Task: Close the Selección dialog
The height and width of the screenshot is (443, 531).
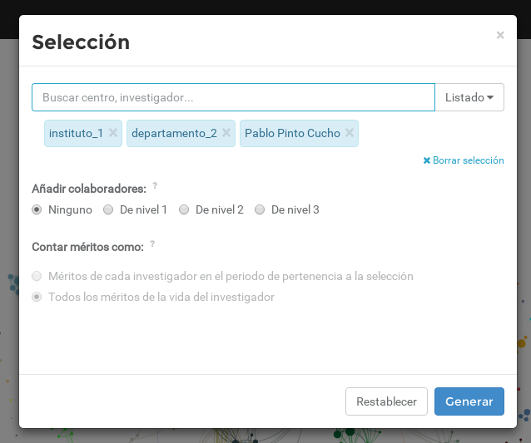Action: click(499, 35)
